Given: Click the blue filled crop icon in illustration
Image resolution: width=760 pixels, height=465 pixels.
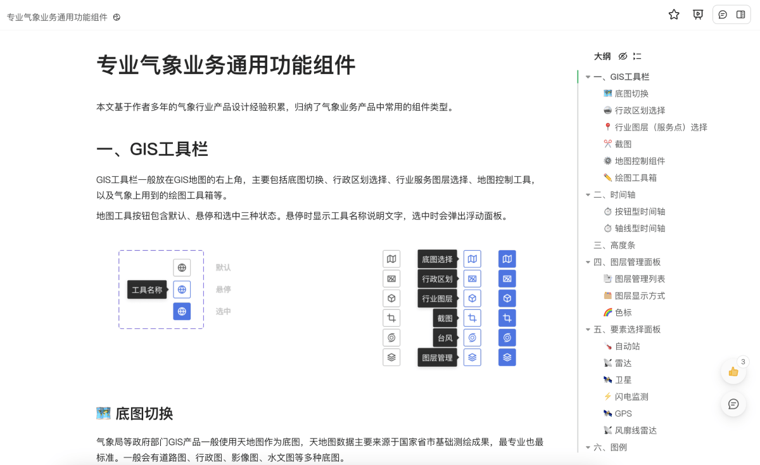Looking at the screenshot, I should click(507, 318).
